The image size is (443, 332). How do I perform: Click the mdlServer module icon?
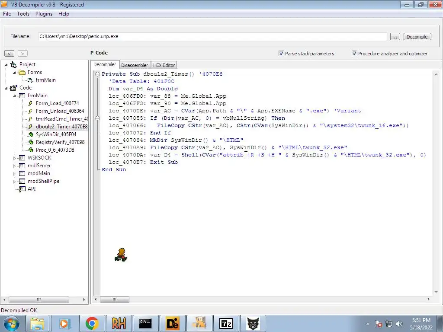pyautogui.click(x=22, y=166)
